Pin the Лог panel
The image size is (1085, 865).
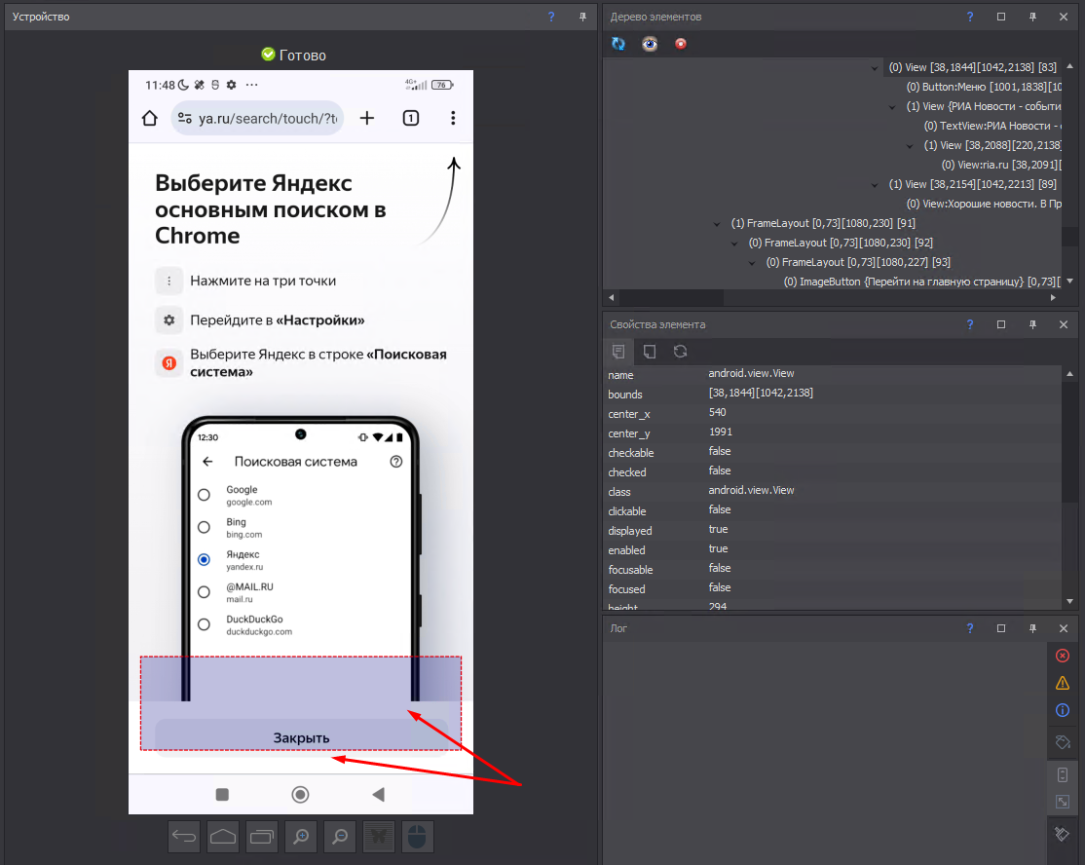click(1032, 628)
